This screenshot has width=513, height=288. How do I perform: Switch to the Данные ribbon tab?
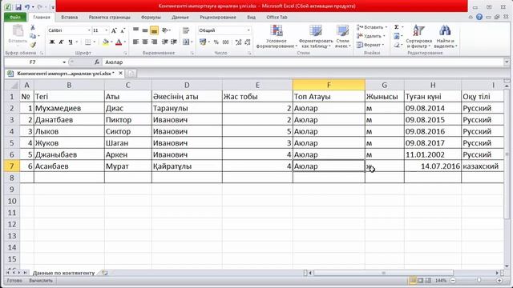point(180,18)
